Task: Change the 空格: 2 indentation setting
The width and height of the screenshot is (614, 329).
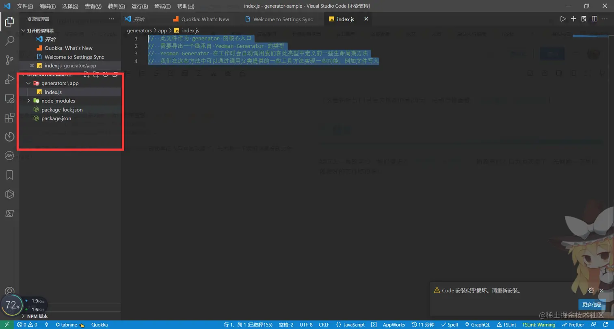Action: pos(286,325)
